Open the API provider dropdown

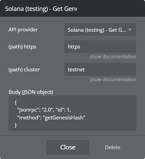point(100,30)
